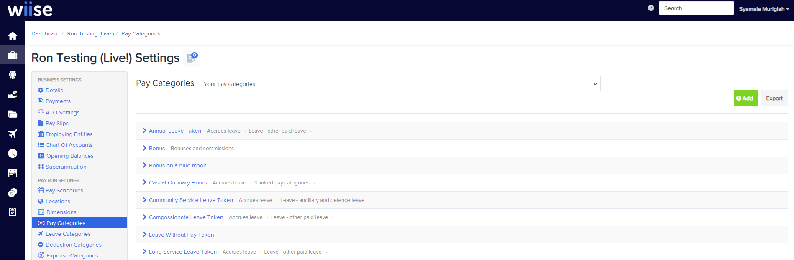Viewport: 794px width, 260px height.
Task: Open the briefcase business icon in sidebar
Action: (x=13, y=55)
